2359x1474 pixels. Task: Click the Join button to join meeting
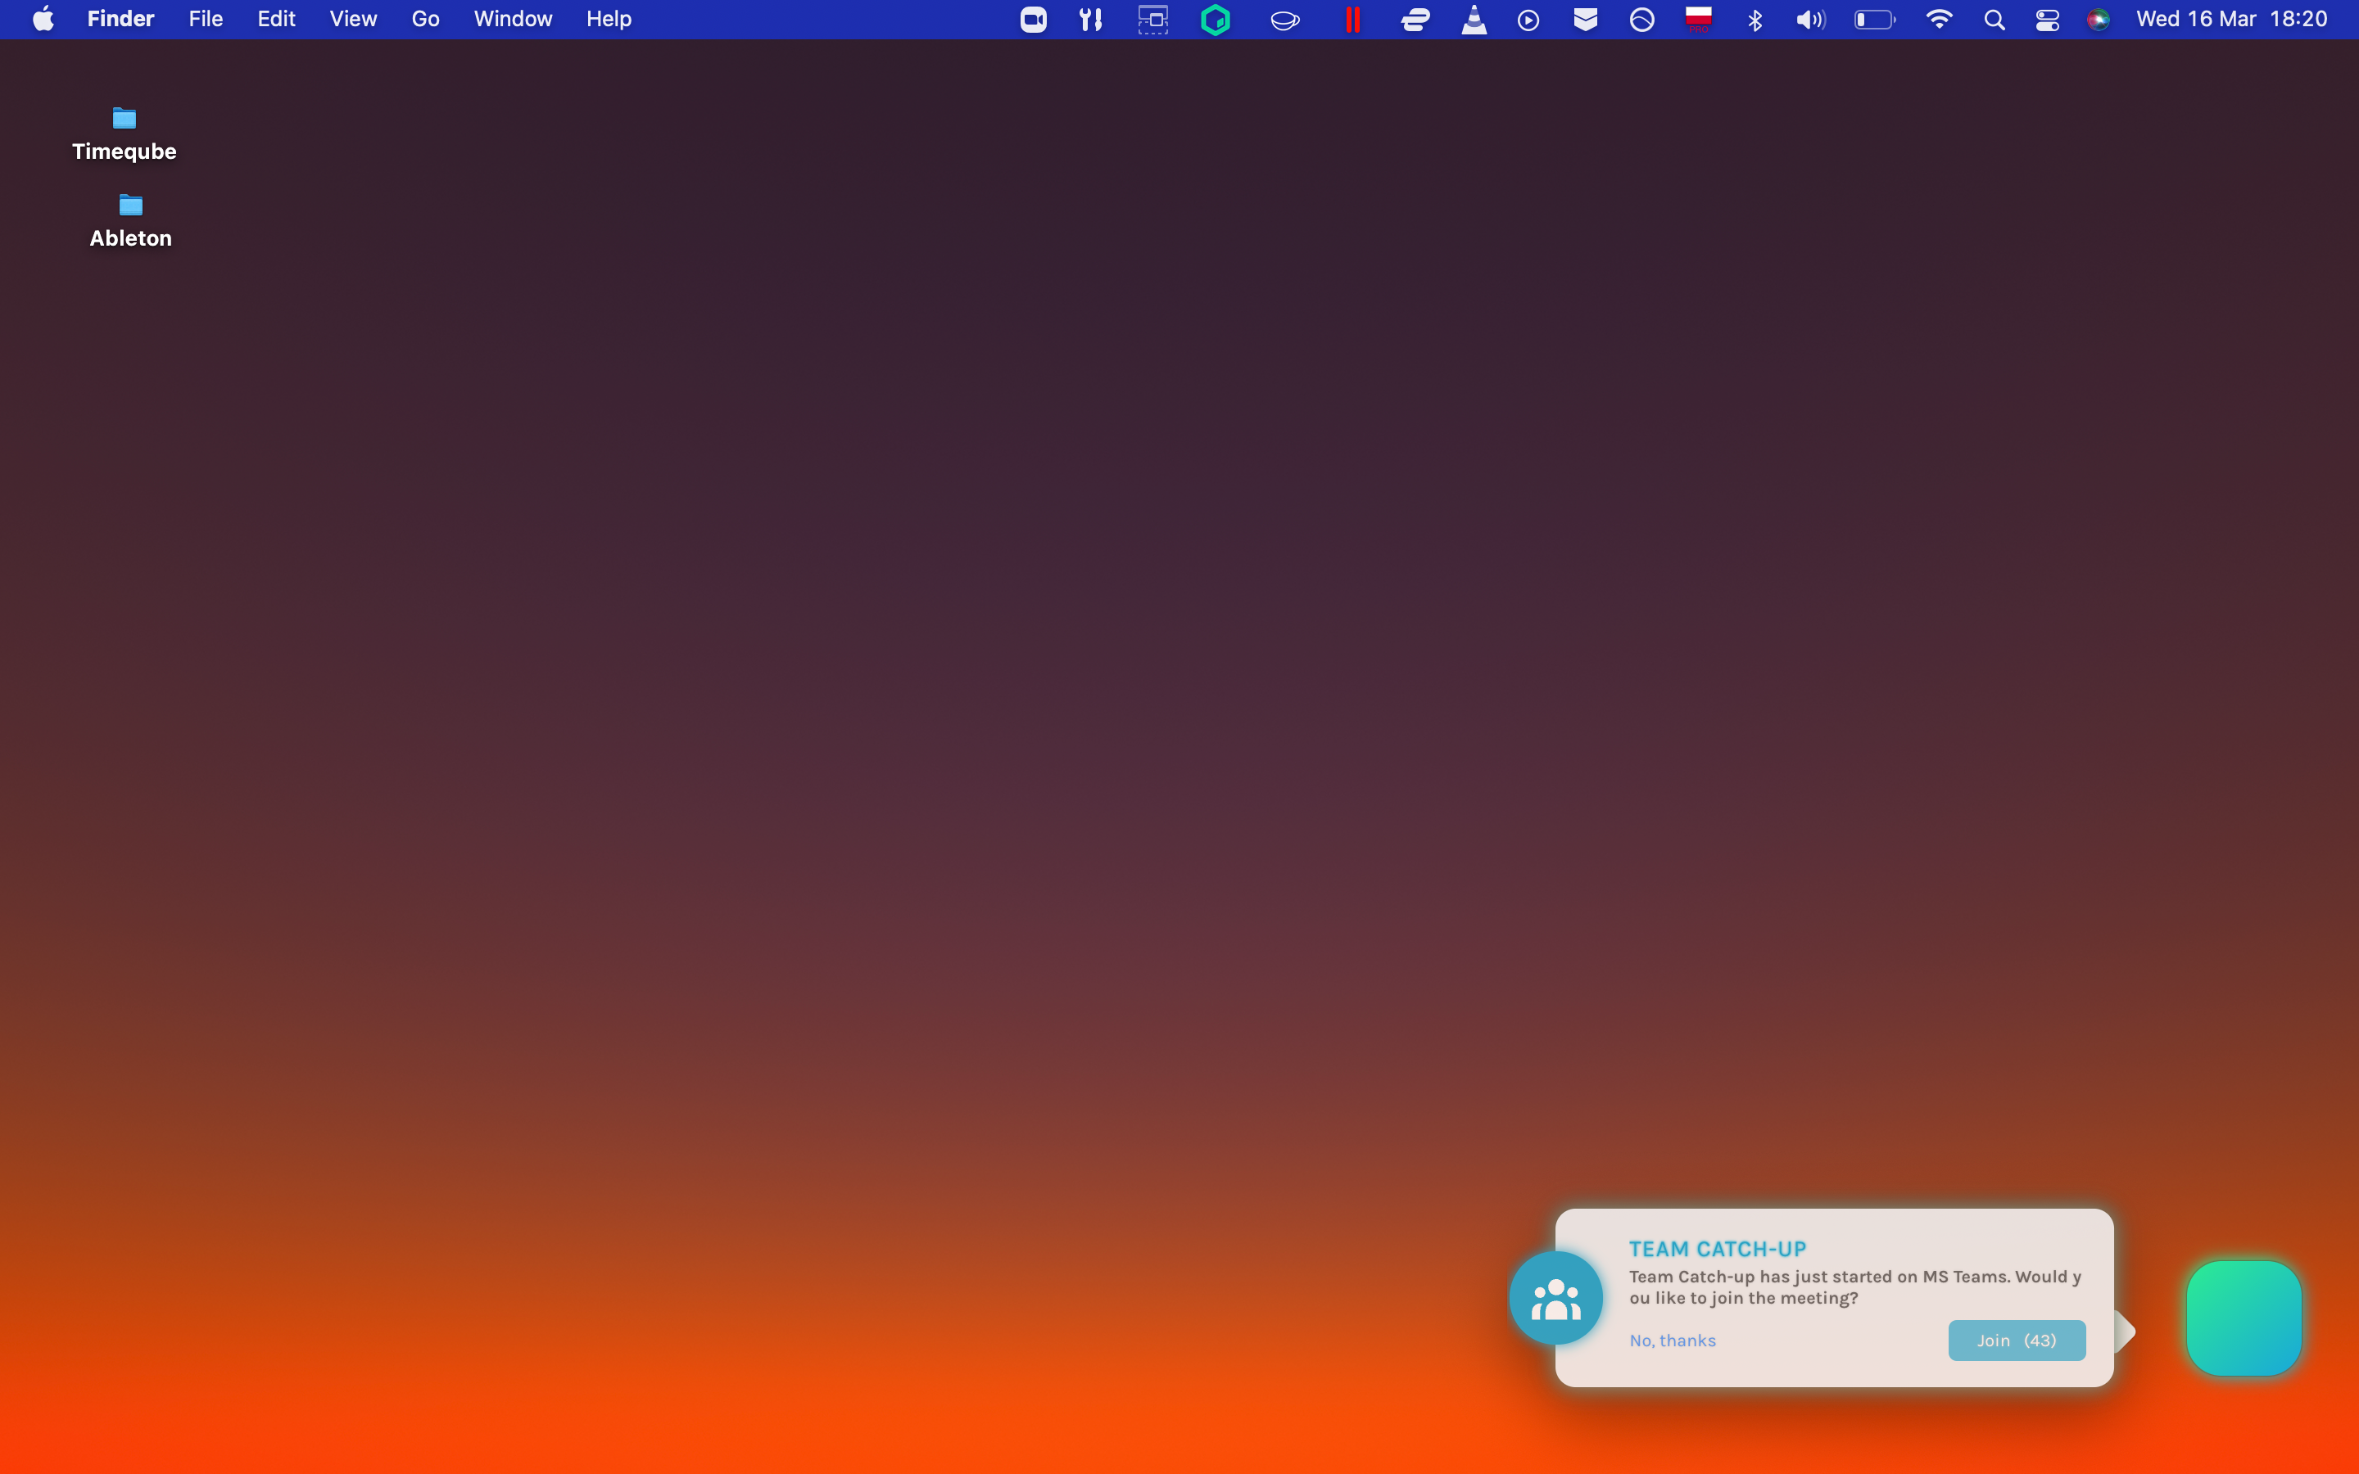2016,1341
